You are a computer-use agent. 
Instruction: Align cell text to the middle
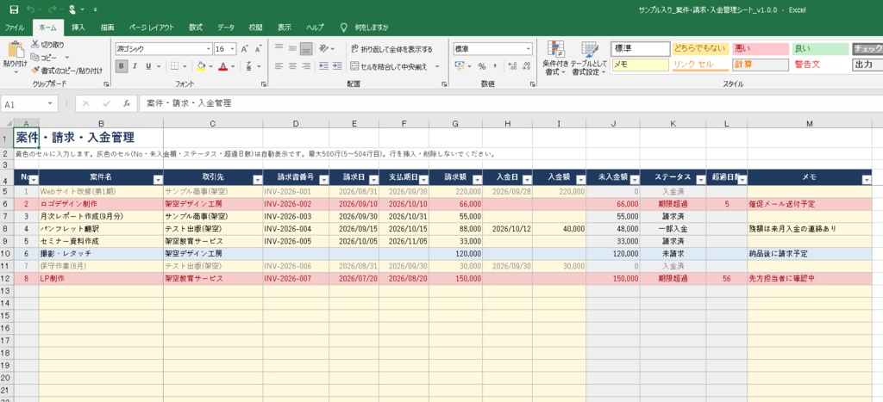[292, 49]
